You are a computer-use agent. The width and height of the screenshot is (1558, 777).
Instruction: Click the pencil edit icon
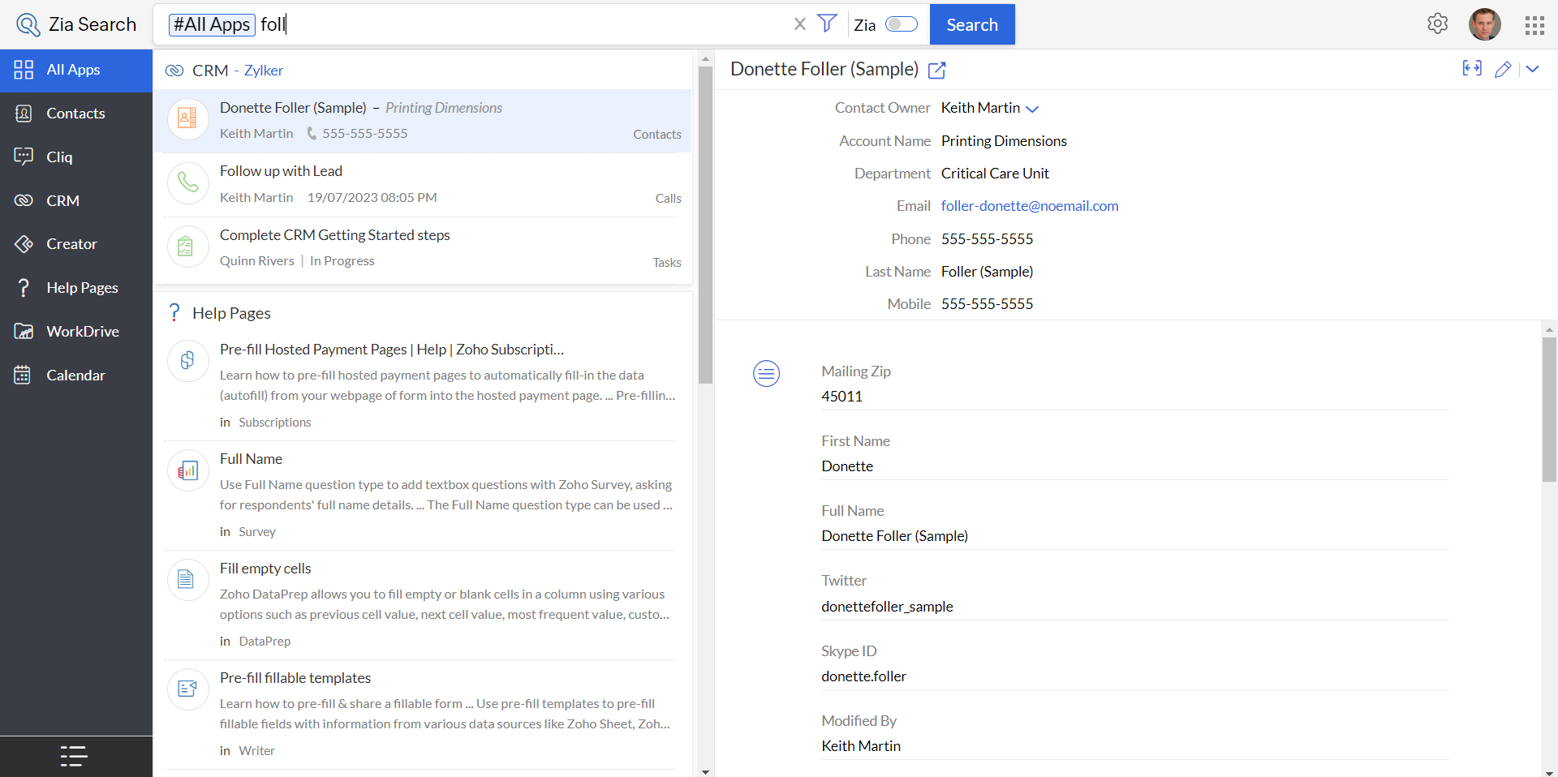pyautogui.click(x=1502, y=69)
